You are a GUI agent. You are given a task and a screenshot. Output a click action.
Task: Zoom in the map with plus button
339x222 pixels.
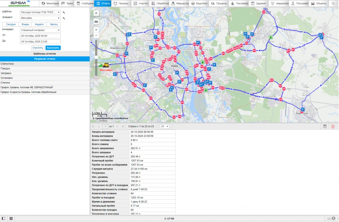[96, 30]
